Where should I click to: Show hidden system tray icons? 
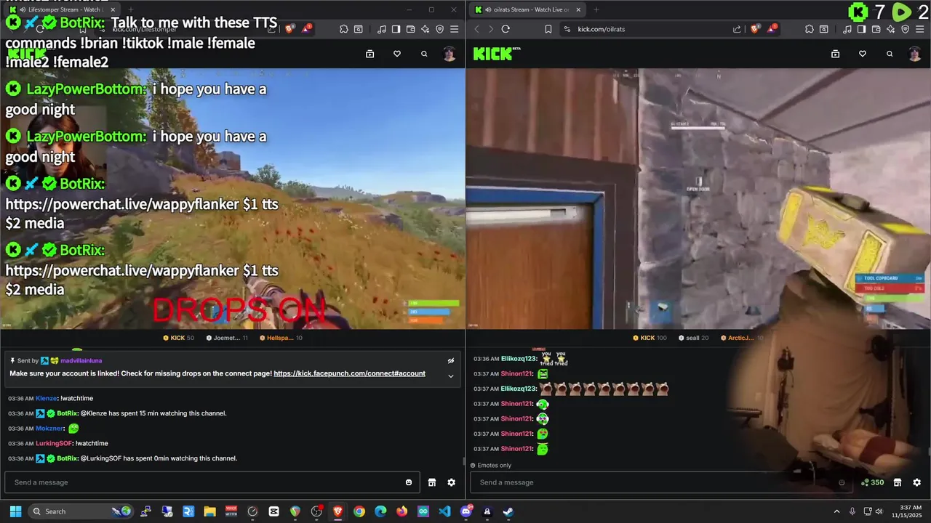(x=836, y=511)
